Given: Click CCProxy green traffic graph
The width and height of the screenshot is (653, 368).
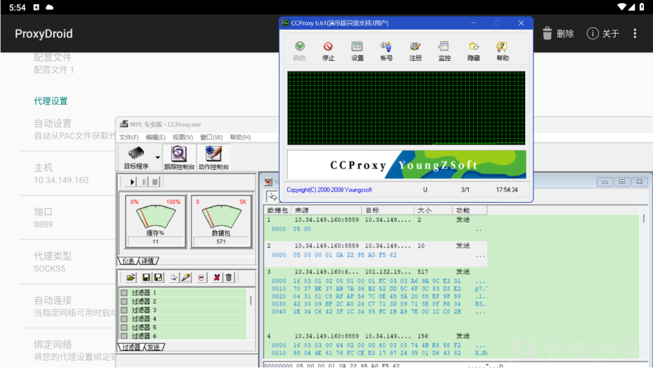Looking at the screenshot, I should (406, 108).
